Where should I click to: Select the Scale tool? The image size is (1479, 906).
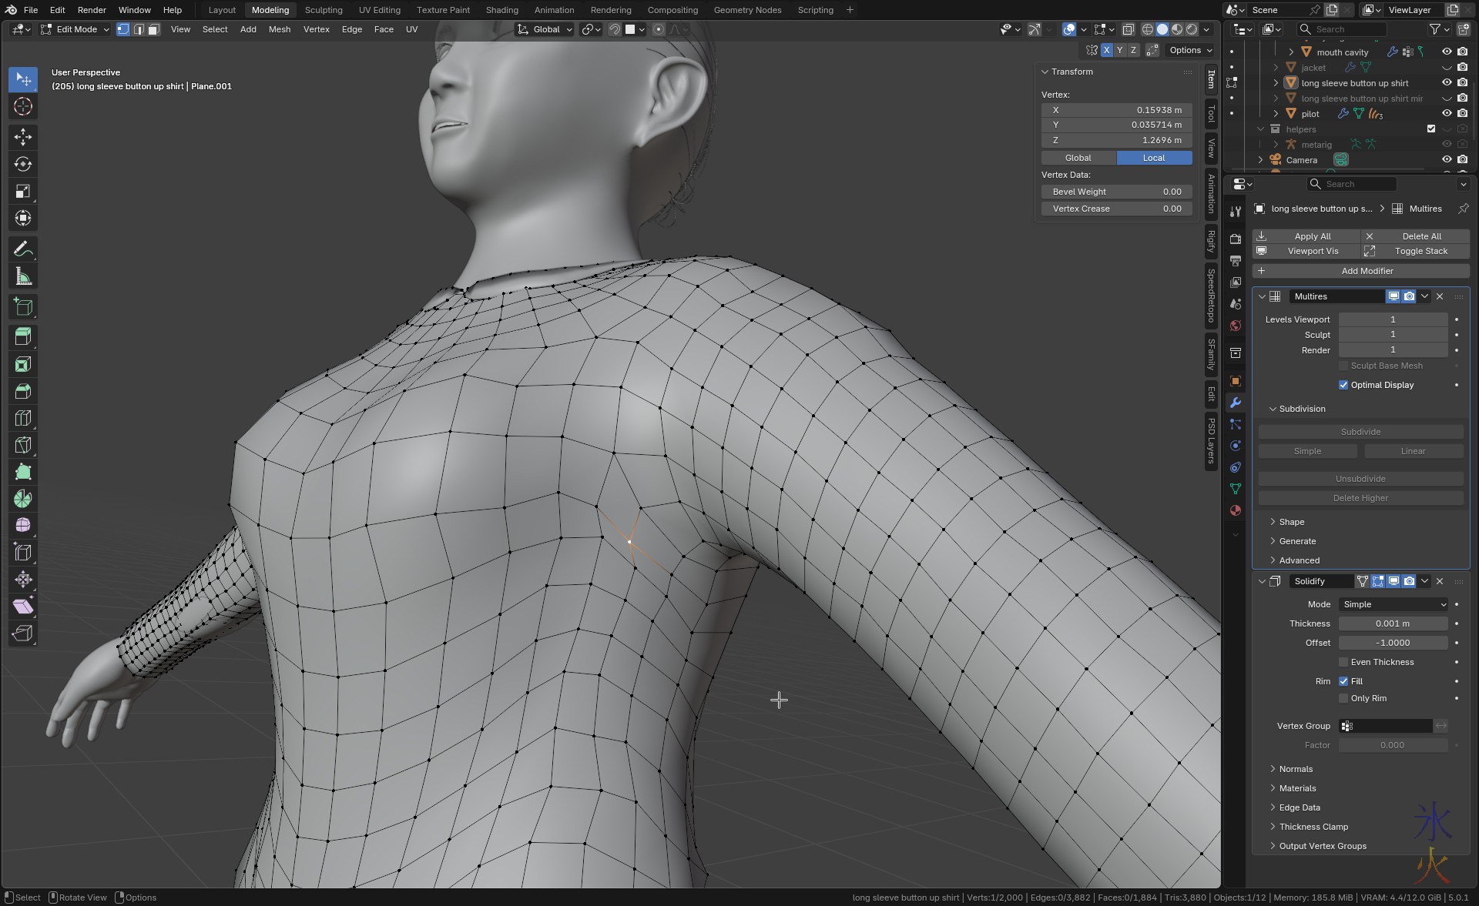tap(23, 191)
